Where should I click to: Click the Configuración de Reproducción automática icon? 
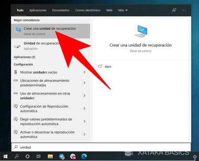pos(15,106)
